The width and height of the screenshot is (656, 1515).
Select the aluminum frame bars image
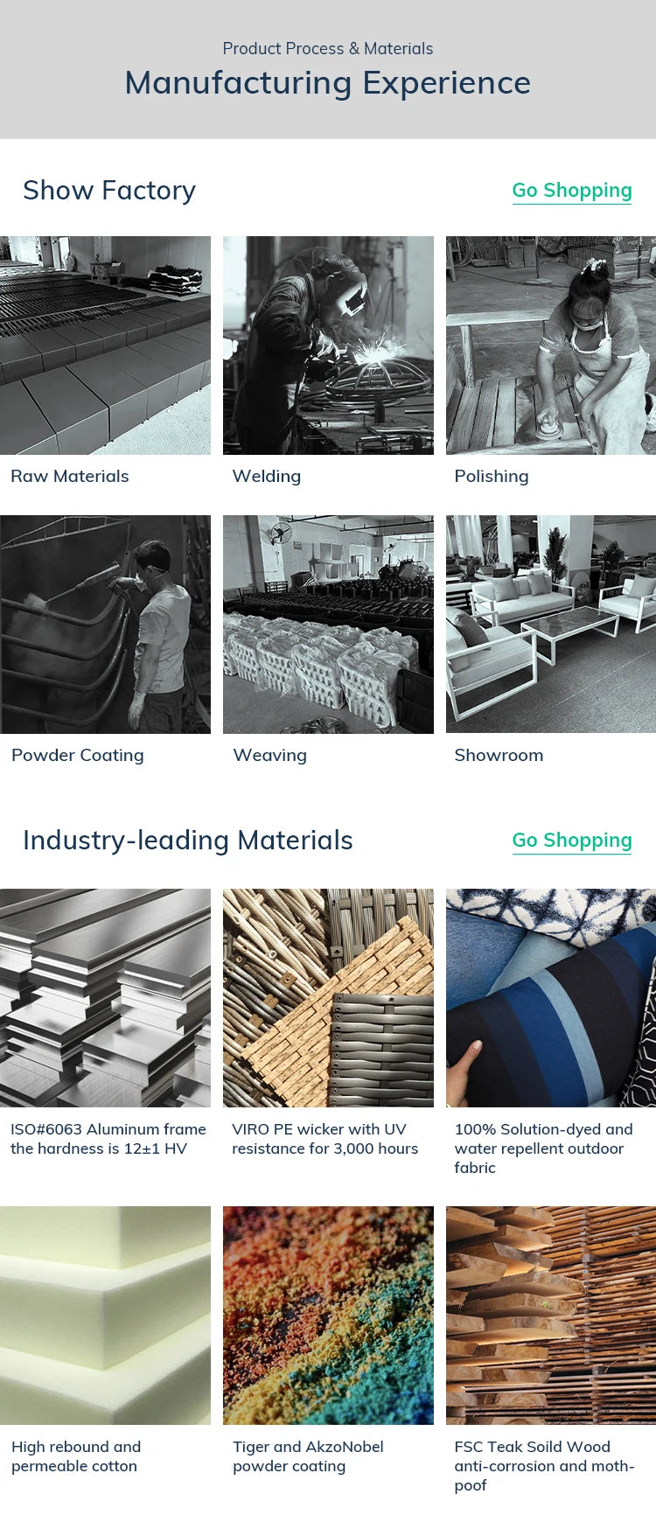pyautogui.click(x=105, y=998)
